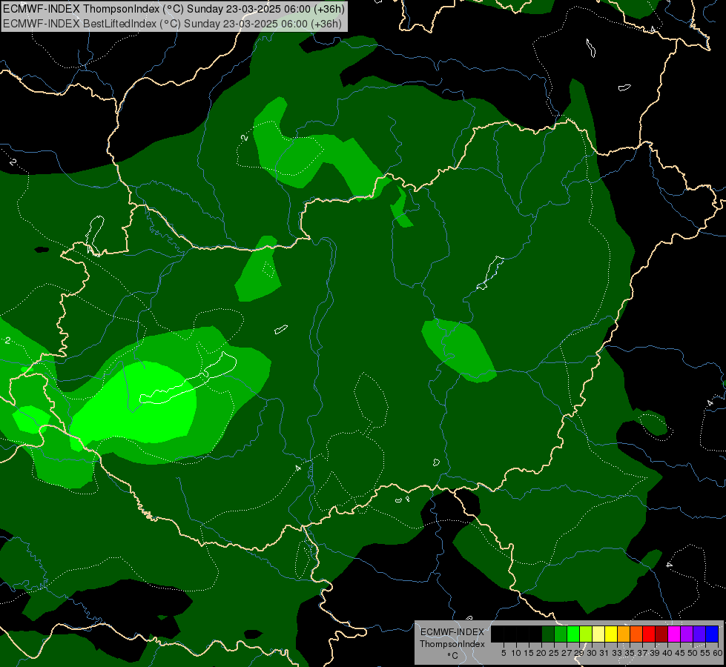Image resolution: width=726 pixels, height=667 pixels.
Task: Click legend scale value '30'
Action: pyautogui.click(x=592, y=653)
